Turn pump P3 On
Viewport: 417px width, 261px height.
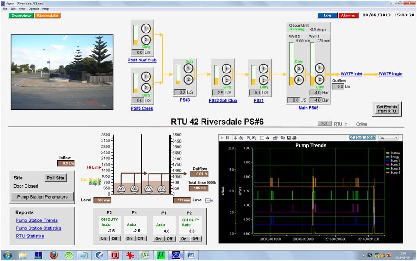coord(103,238)
